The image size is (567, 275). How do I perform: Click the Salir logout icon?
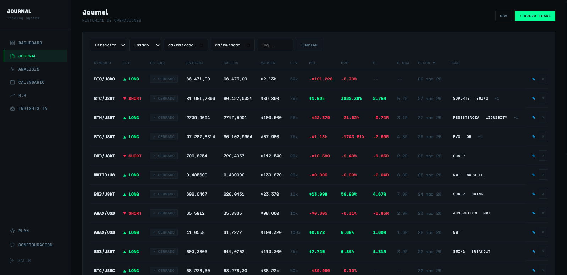point(12,260)
